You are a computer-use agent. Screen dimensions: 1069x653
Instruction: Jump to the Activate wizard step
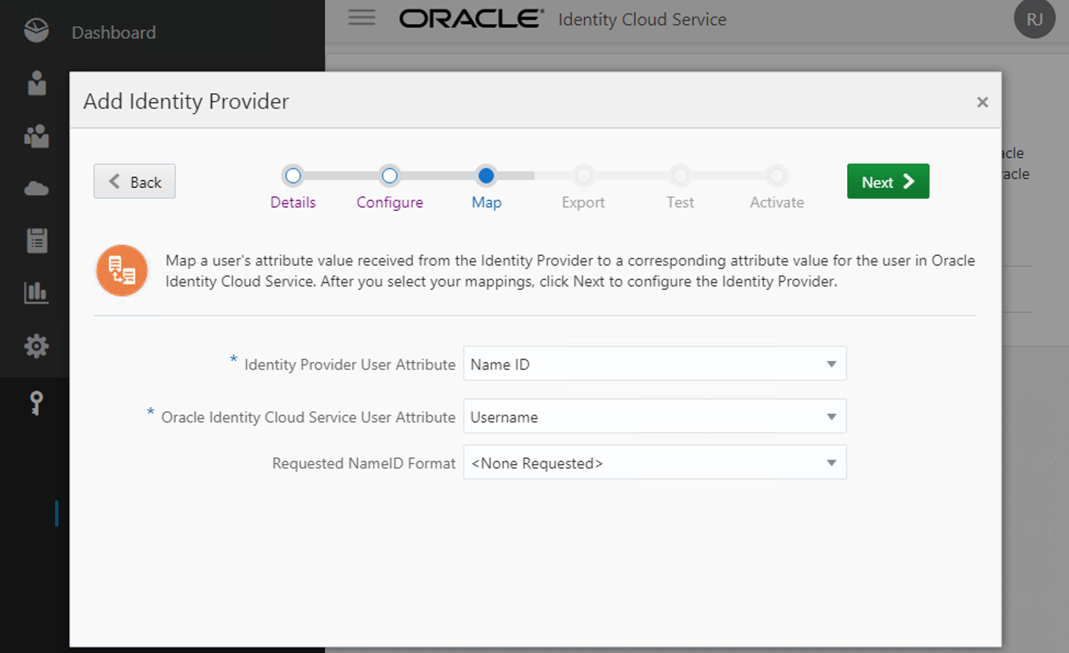coord(777,187)
